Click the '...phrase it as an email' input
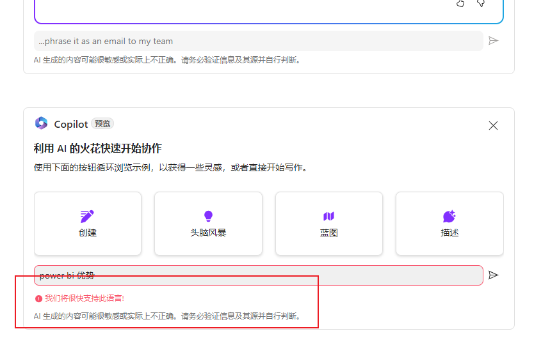This screenshot has width=534, height=345. pos(259,41)
